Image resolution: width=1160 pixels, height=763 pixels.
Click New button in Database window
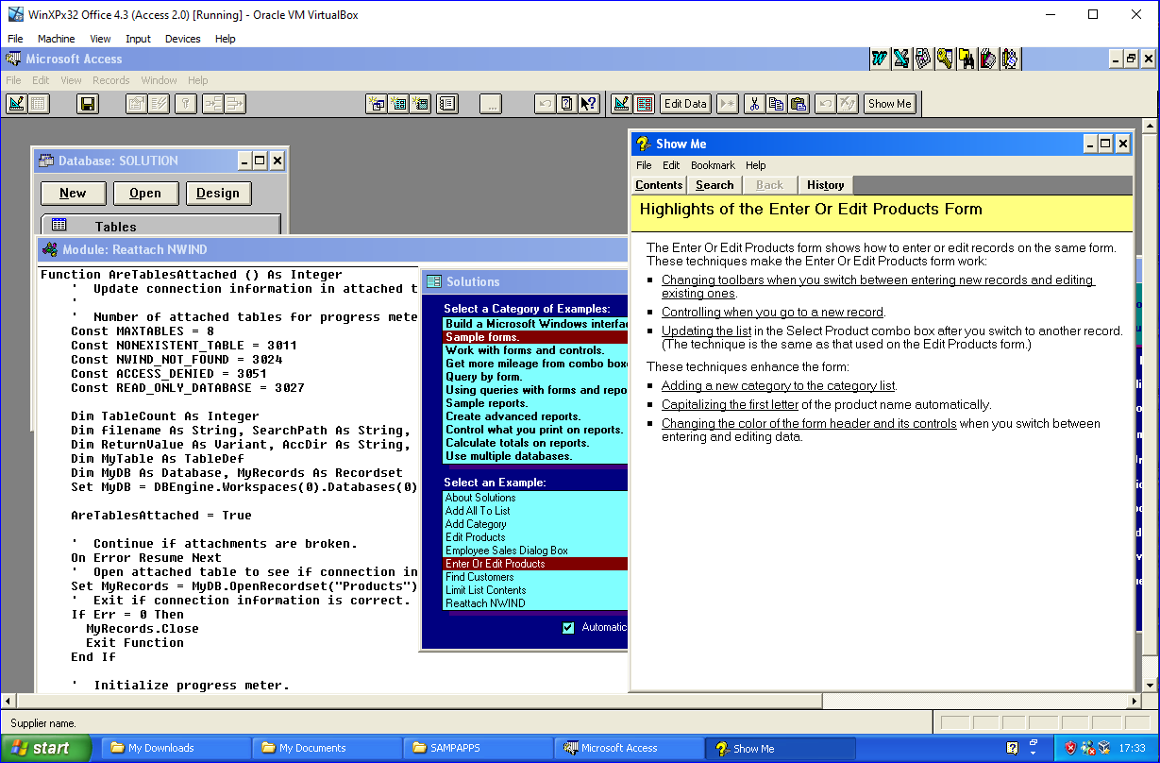coord(73,193)
